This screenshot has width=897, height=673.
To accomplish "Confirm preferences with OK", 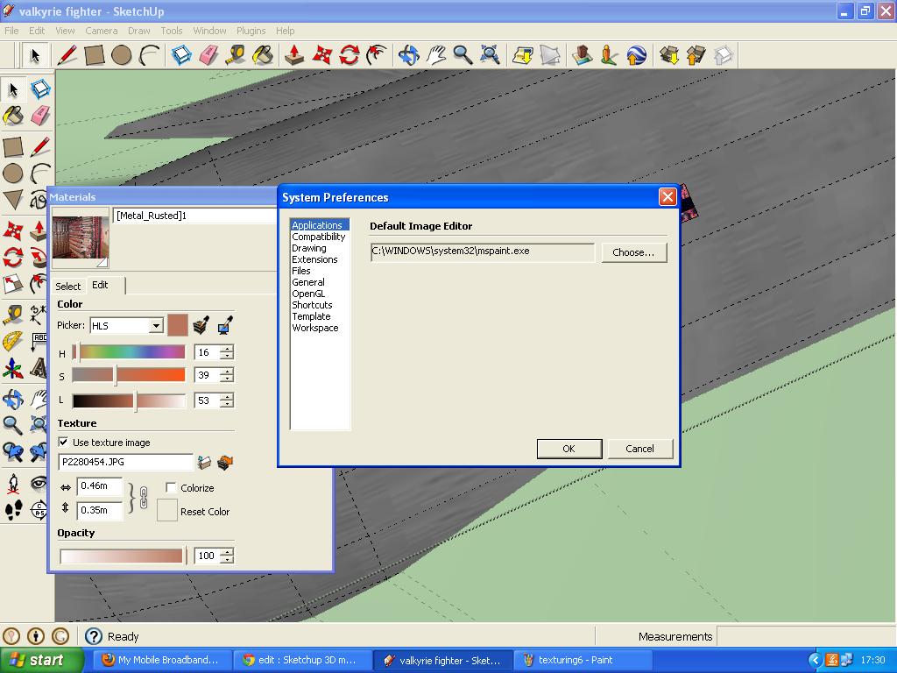I will [569, 448].
